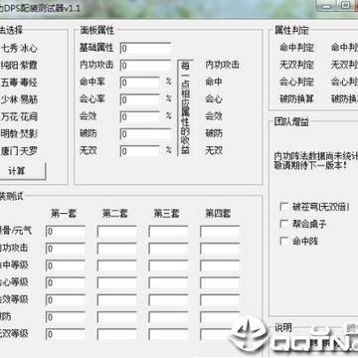Screen dimensions: 358x358
Task: Select 第二套 命中等级 field
Action: pyautogui.click(x=117, y=266)
